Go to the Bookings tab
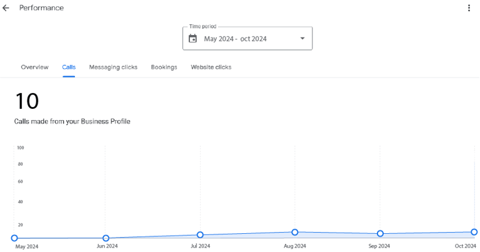The height and width of the screenshot is (252, 480). tap(164, 67)
